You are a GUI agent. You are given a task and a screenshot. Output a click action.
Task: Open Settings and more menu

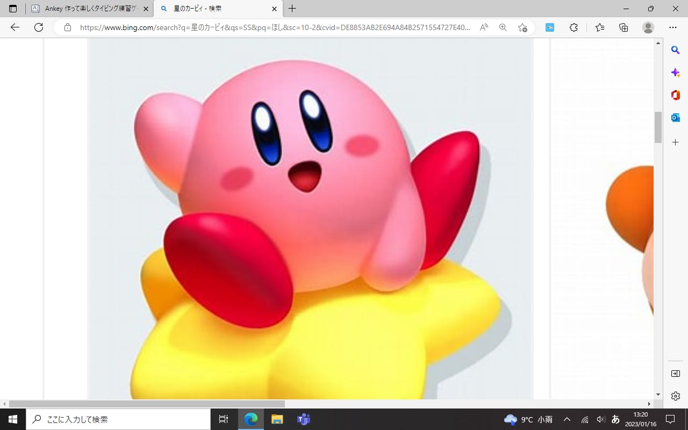click(673, 27)
